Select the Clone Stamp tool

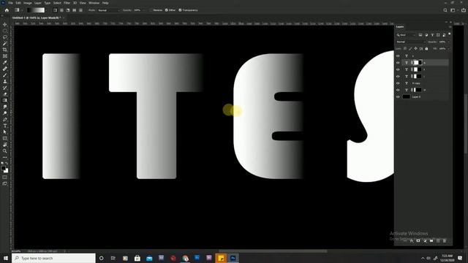5,81
